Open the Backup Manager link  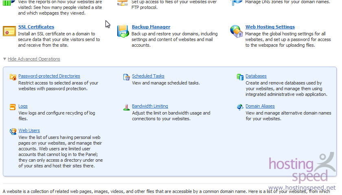tap(151, 27)
